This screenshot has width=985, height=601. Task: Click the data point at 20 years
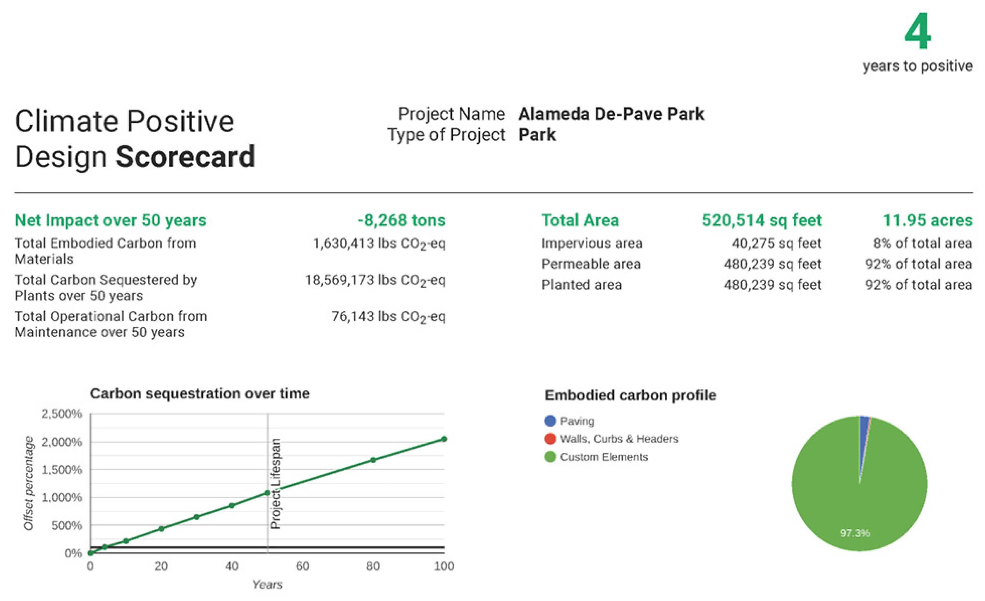click(x=161, y=529)
